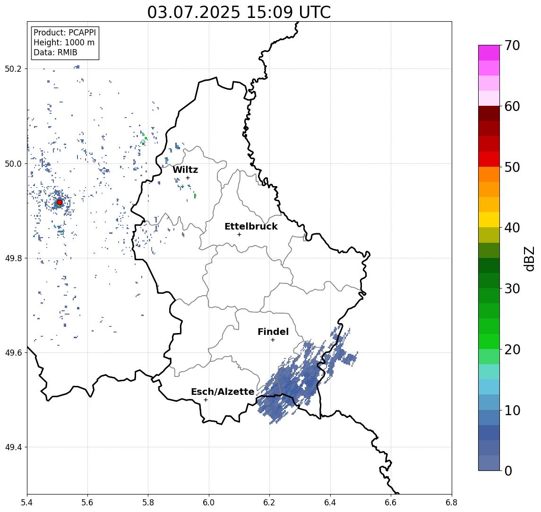Click the colorbar tick label 40
The width and height of the screenshot is (541, 512).
click(x=512, y=228)
